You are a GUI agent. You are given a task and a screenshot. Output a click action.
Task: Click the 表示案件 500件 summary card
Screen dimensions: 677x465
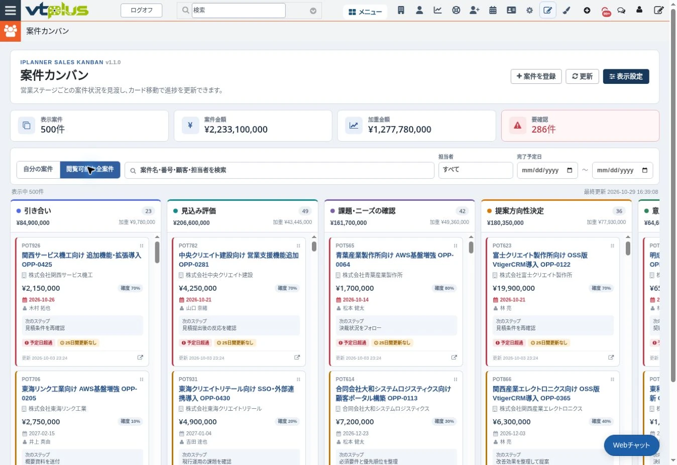89,126
